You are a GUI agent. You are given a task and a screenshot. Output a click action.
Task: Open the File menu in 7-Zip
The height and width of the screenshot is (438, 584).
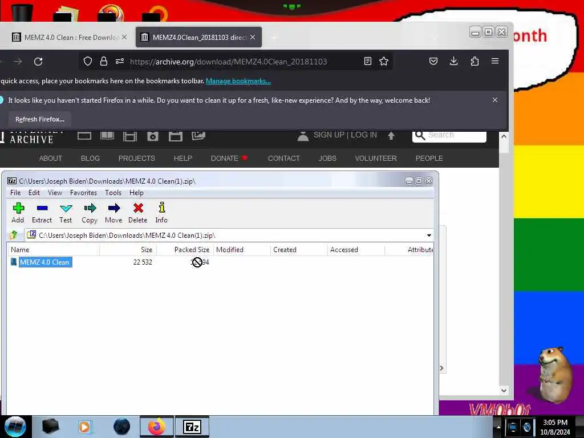[15, 193]
